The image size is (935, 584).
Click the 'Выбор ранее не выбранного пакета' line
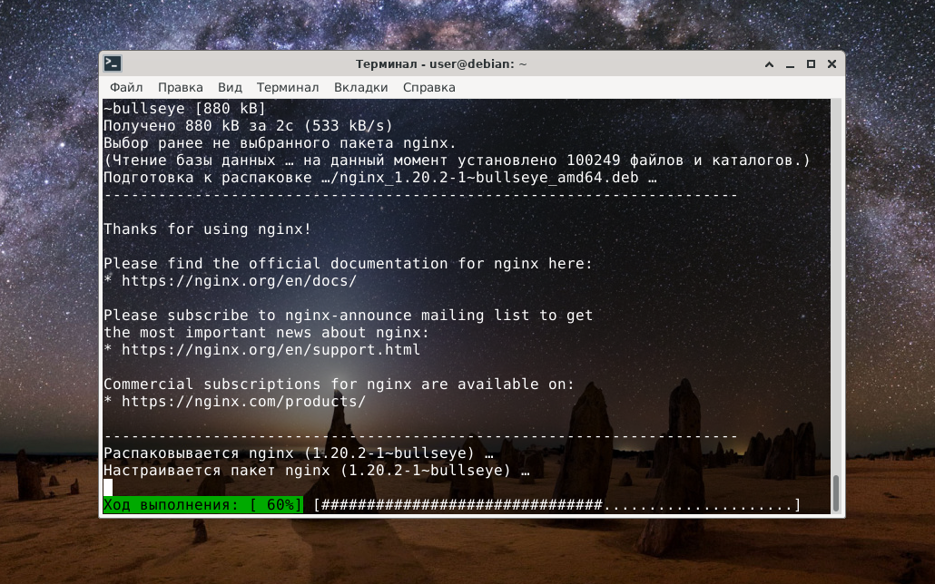point(280,143)
